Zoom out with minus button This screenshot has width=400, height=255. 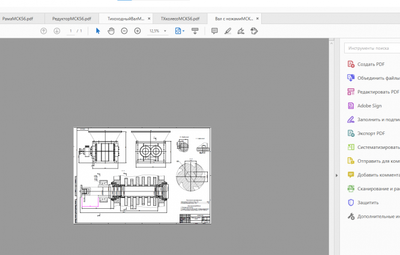pos(124,31)
